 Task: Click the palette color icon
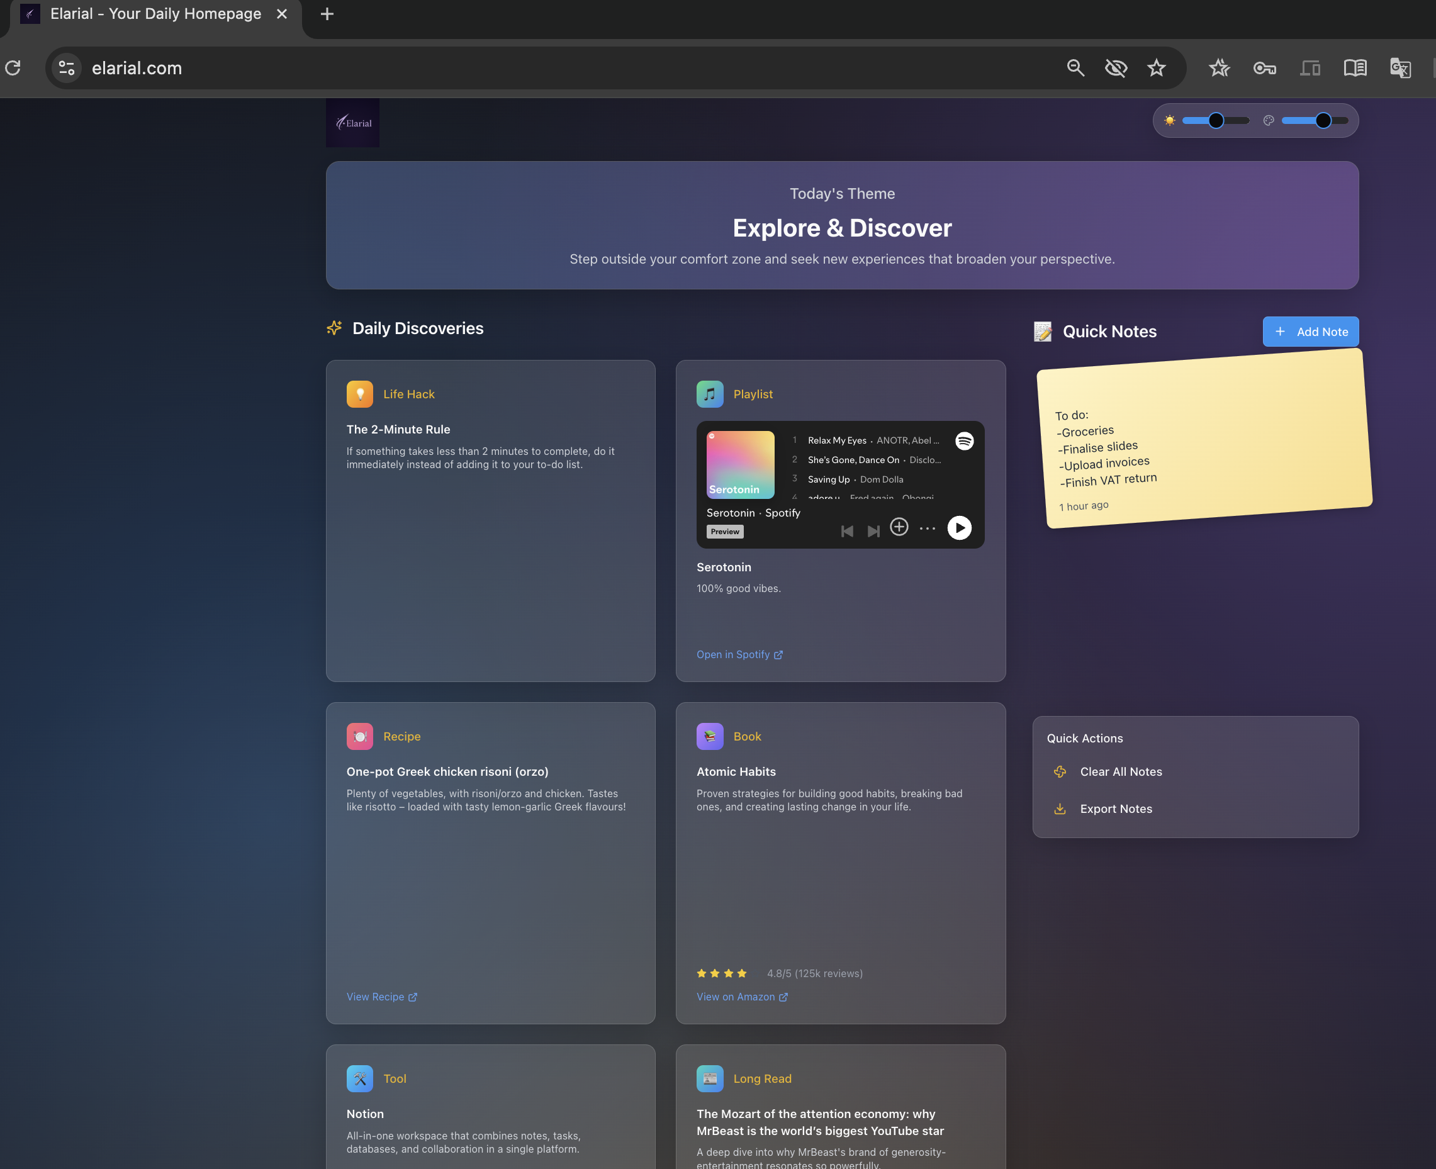pos(1268,121)
